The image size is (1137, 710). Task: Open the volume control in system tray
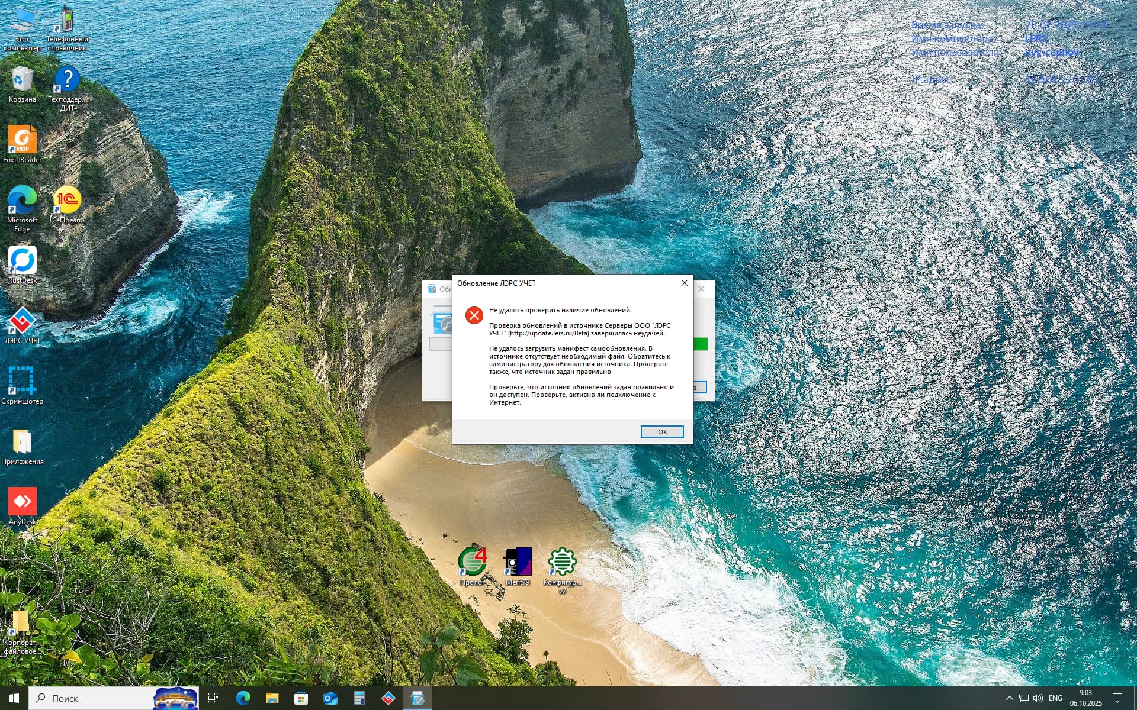pyautogui.click(x=1038, y=698)
